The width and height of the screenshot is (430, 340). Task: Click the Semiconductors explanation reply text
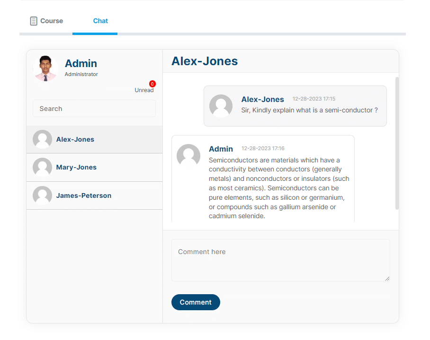pyautogui.click(x=279, y=188)
